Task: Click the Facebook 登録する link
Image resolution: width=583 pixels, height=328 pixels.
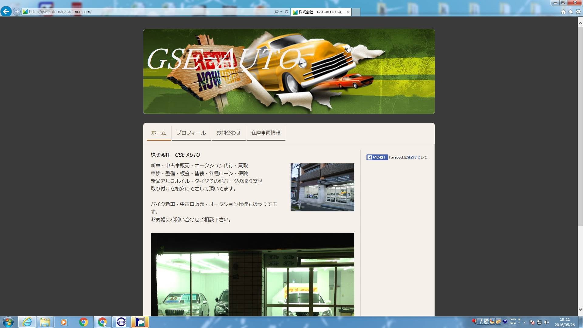Action: click(414, 157)
